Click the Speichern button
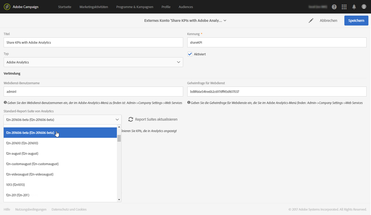The height and width of the screenshot is (215, 371). [x=356, y=21]
